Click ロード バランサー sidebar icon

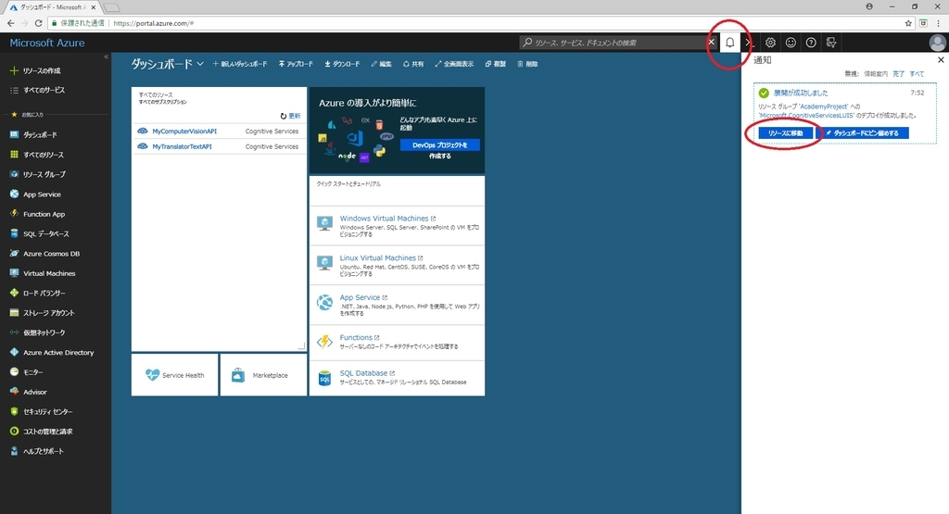coord(14,293)
